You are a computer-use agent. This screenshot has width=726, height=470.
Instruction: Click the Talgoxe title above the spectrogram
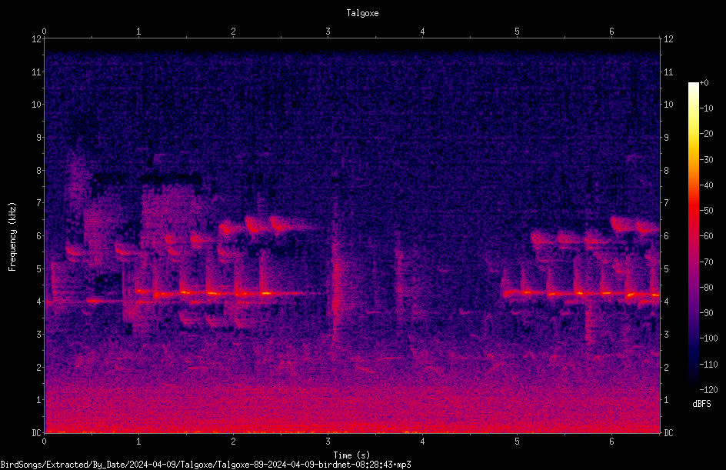coord(362,13)
